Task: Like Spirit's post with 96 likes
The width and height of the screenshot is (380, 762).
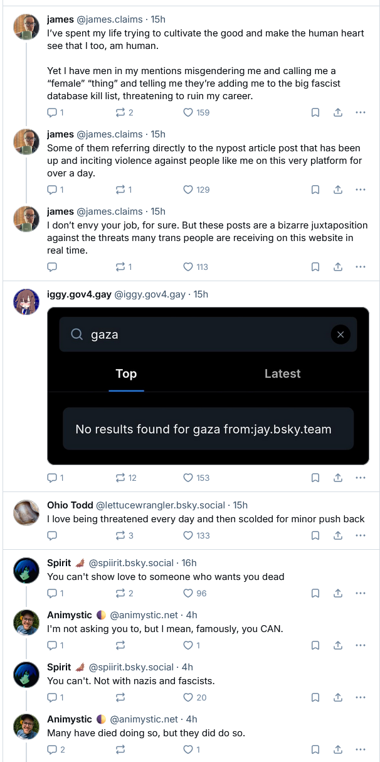Action: tap(188, 593)
